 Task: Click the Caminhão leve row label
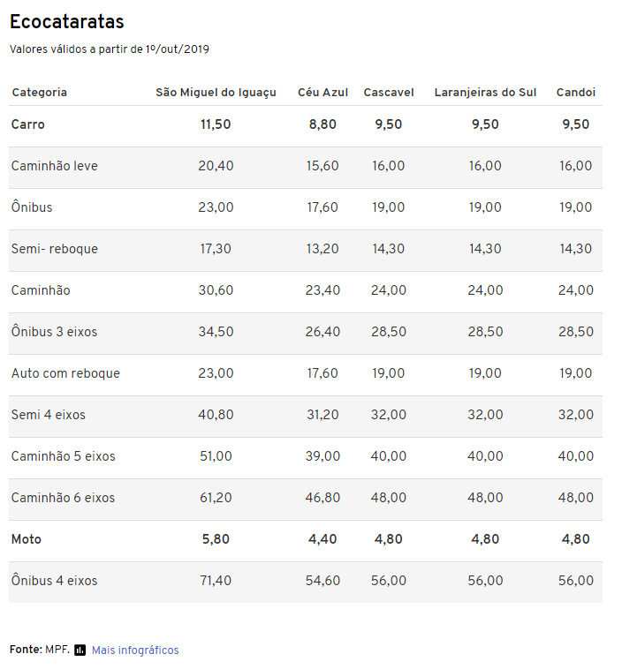point(54,166)
